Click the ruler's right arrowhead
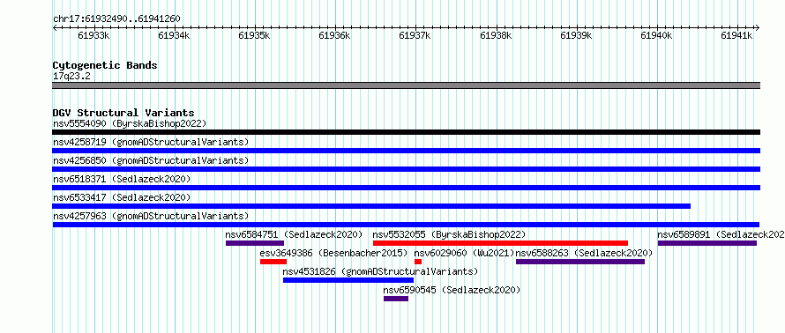 click(758, 27)
